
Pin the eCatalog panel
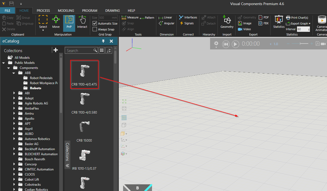103,41
